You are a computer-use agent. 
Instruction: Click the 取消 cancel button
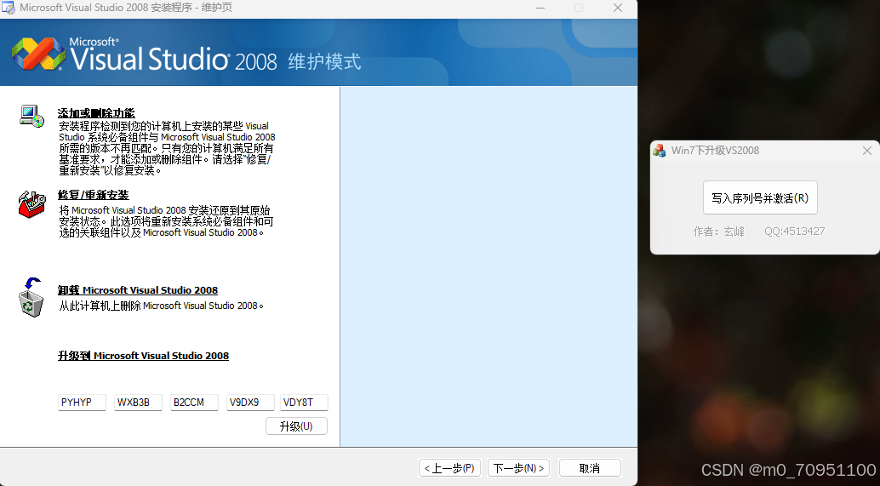590,468
